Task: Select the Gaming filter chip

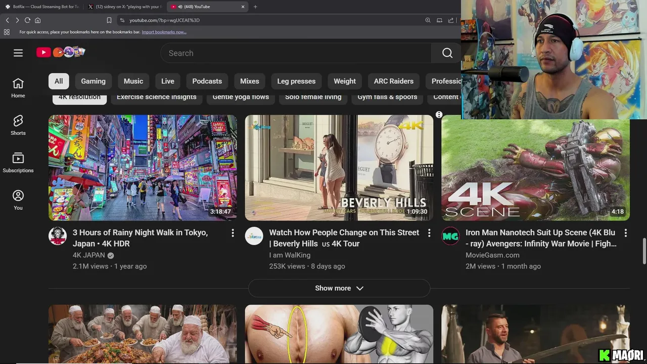Action: 94,81
